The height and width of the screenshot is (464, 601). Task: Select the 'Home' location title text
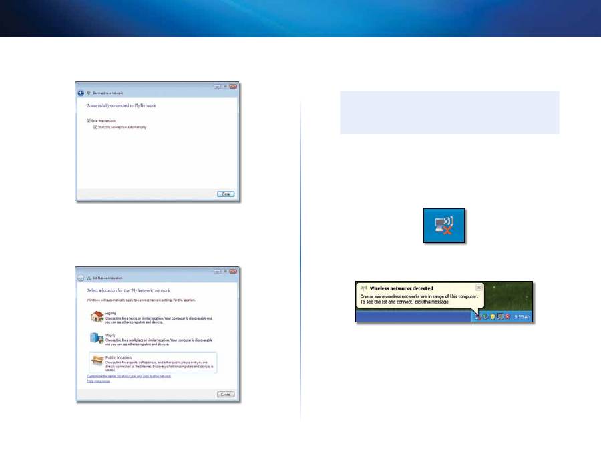click(111, 312)
